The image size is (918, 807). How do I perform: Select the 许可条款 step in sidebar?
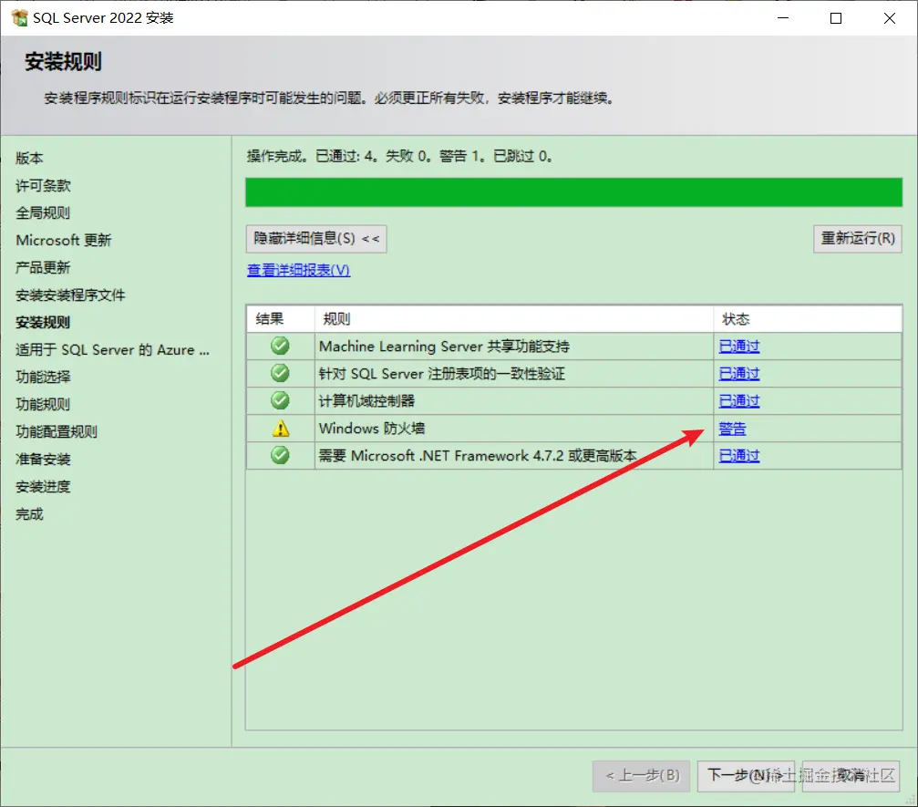pos(43,186)
